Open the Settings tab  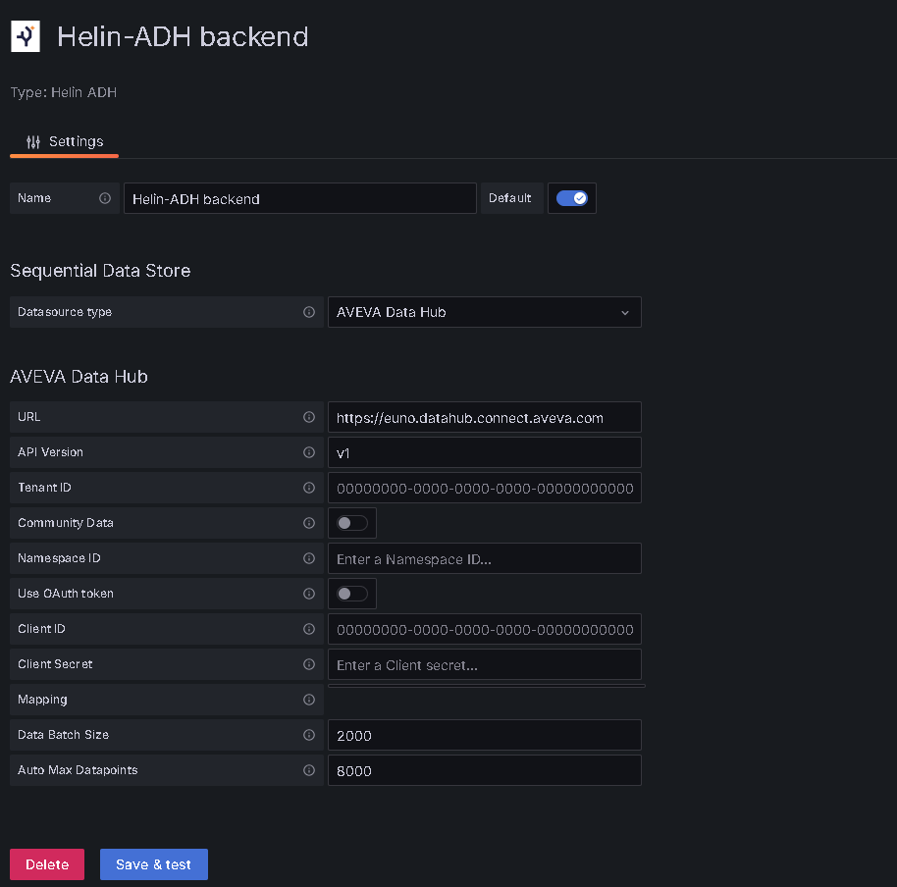[65, 142]
